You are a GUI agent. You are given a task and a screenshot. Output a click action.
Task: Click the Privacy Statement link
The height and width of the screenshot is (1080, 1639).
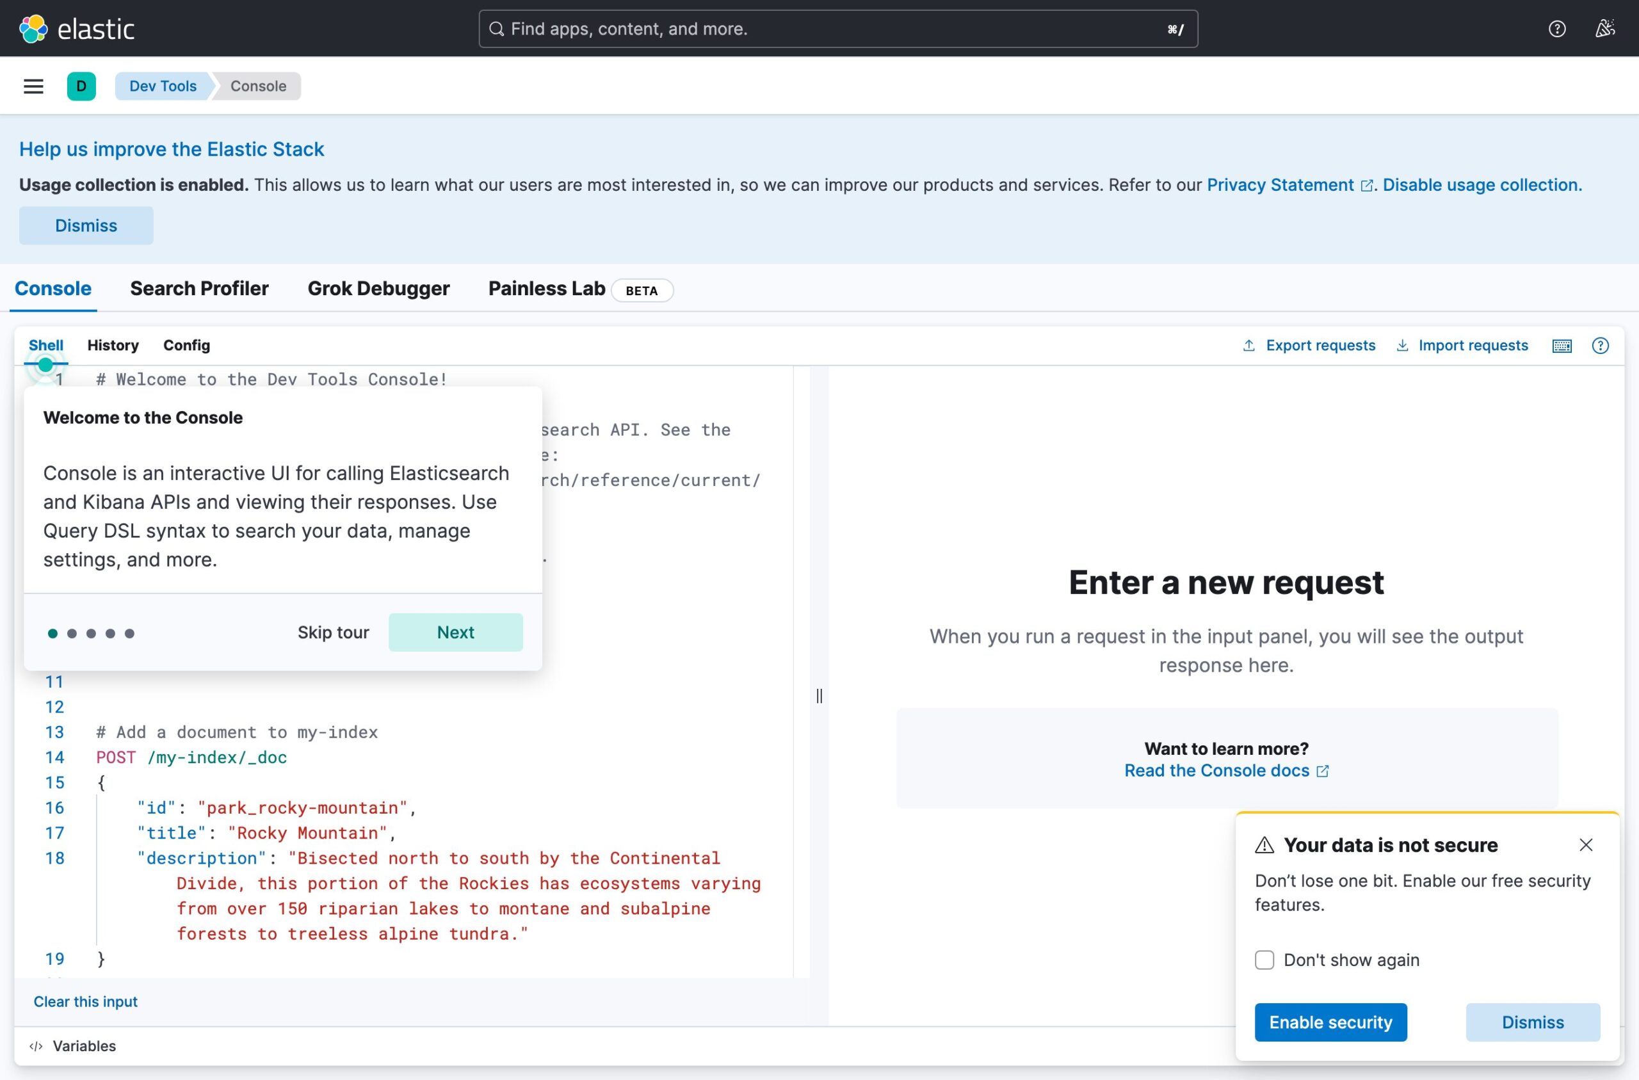pos(1289,185)
